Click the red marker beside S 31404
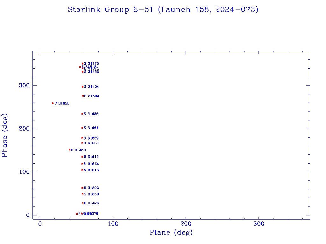 82,87
